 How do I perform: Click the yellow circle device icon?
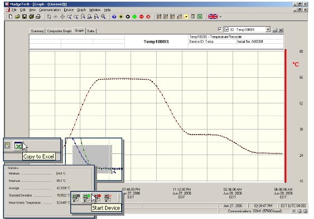point(121,17)
